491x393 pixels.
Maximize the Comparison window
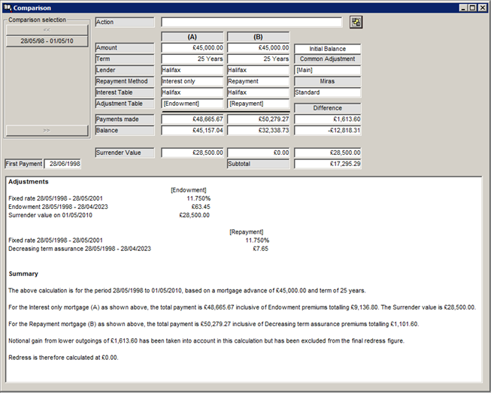click(x=472, y=8)
